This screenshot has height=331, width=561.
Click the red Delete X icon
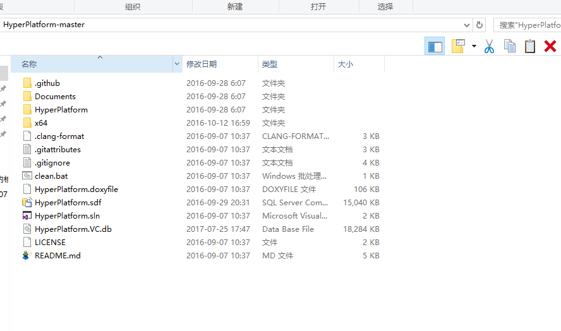[550, 46]
